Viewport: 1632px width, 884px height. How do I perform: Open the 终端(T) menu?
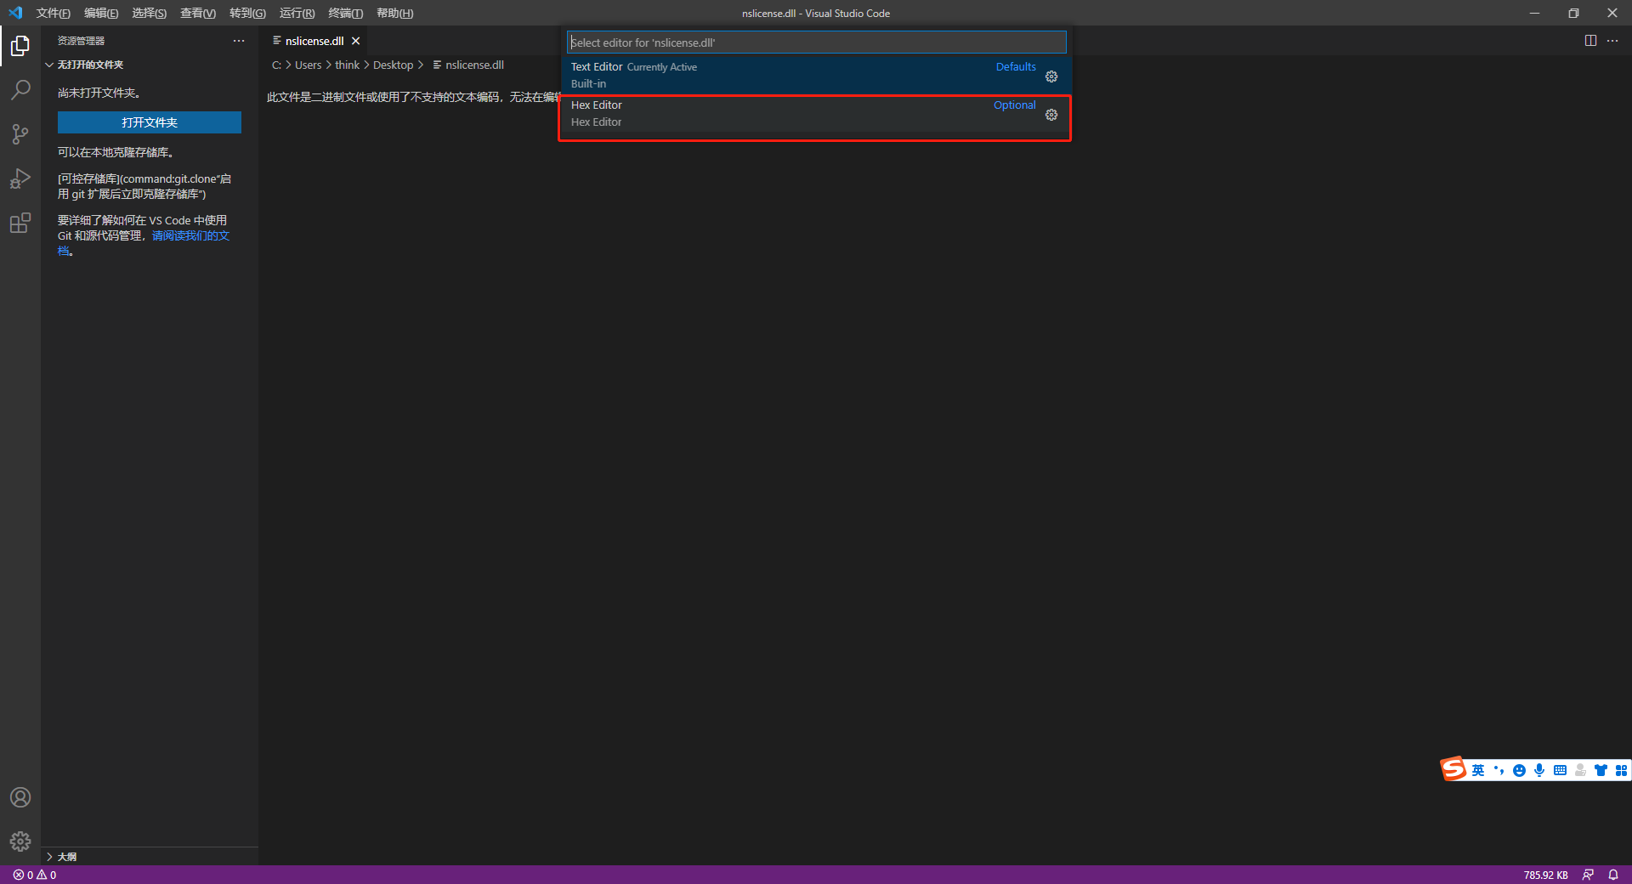[345, 13]
